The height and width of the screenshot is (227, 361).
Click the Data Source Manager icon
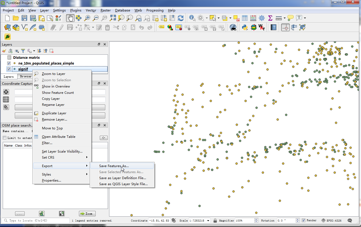(7, 27)
